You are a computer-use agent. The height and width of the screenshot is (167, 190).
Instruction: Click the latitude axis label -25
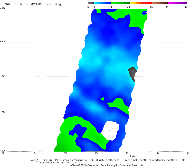tap(2, 41)
